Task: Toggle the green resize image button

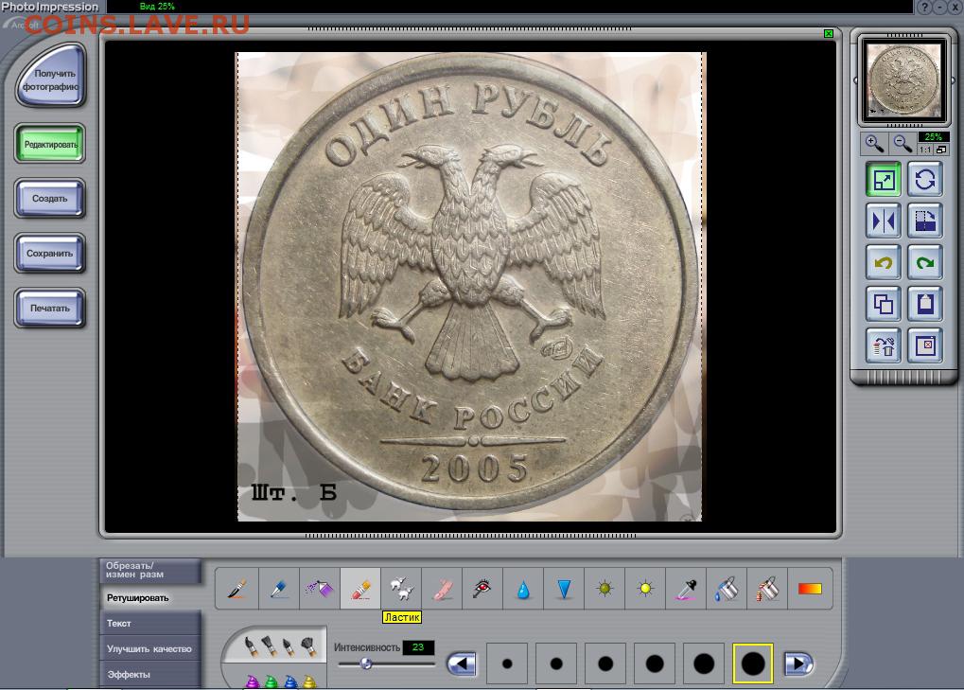Action: (884, 180)
